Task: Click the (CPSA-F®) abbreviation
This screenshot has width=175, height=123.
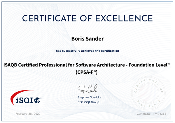Action: click(x=87, y=72)
